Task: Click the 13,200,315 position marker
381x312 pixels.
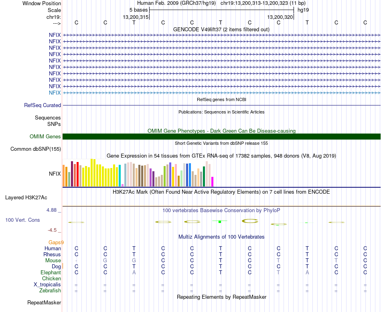Action: pos(136,17)
